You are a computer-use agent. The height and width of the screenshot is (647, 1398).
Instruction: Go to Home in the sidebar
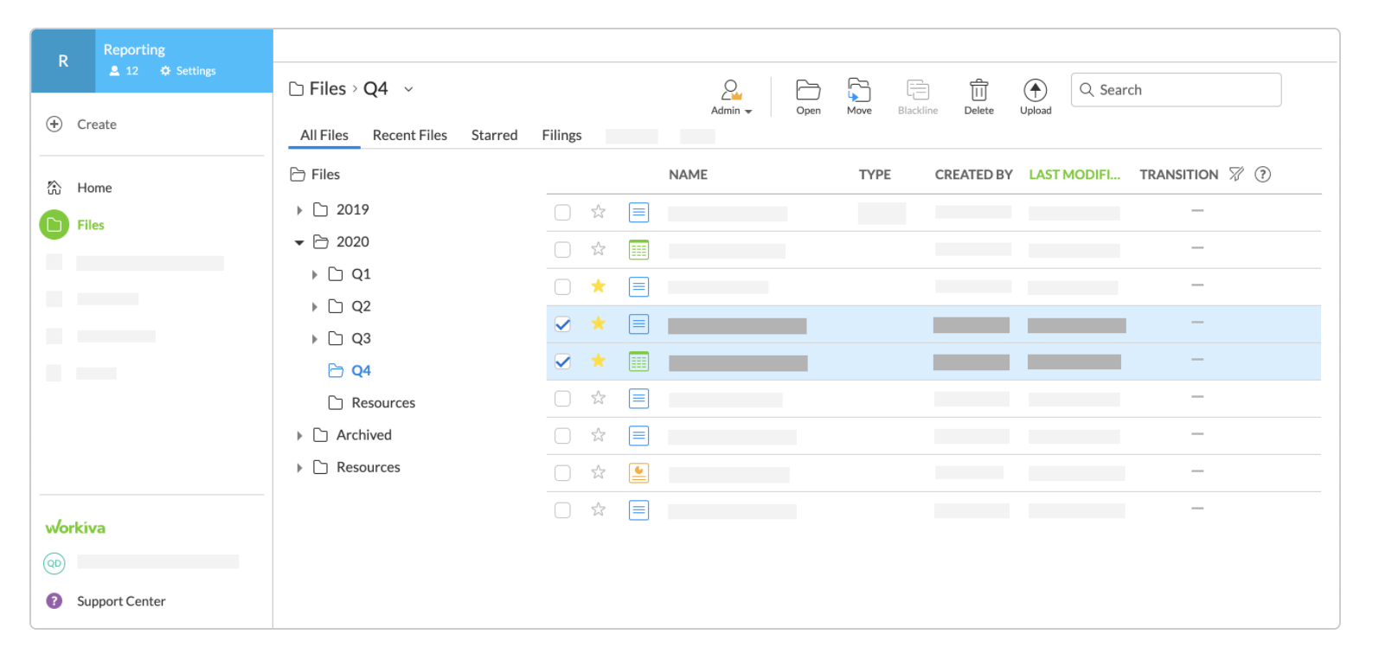coord(94,188)
